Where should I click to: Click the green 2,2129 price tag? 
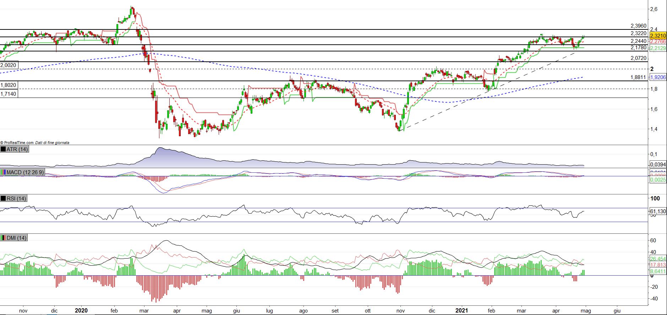pyautogui.click(x=658, y=48)
